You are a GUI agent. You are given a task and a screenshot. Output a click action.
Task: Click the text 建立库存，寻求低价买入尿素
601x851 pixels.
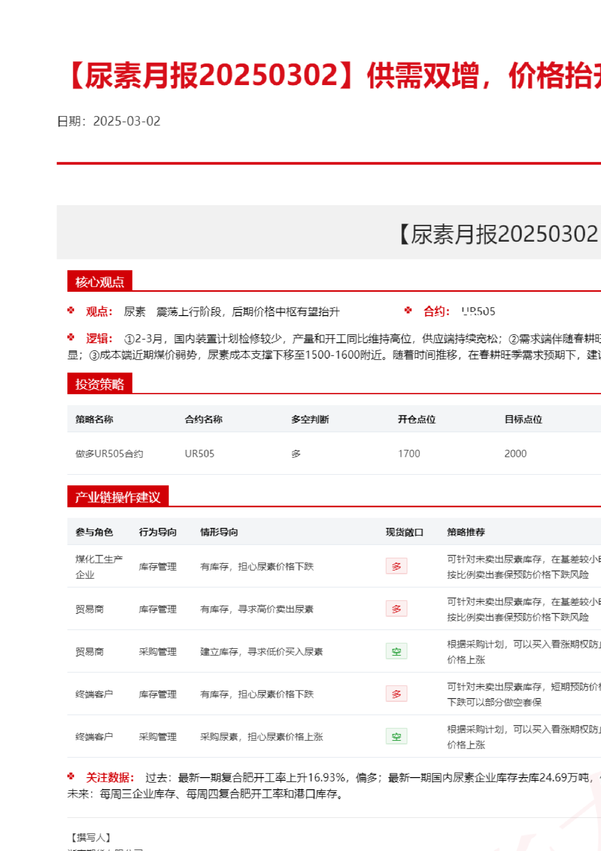point(262,651)
